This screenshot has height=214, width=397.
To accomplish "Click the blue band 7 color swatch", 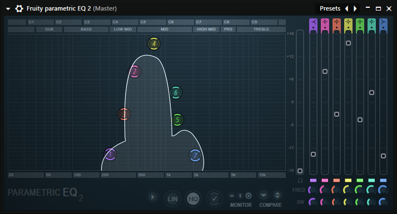I will point(383,180).
